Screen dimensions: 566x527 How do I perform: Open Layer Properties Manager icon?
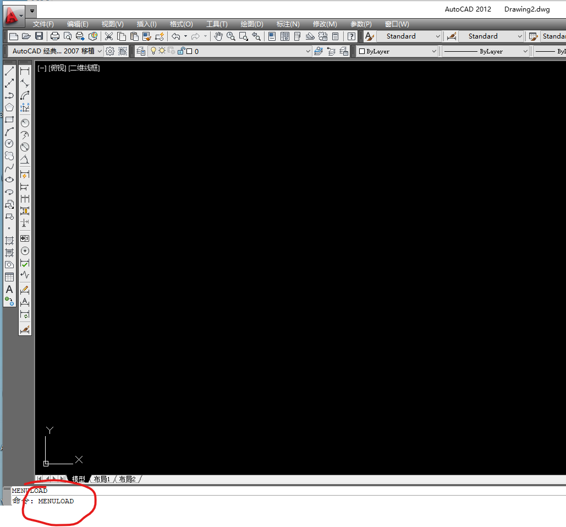[141, 51]
